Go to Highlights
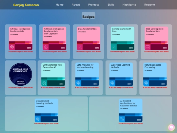The height and width of the screenshot is (133, 177). click(129, 5)
